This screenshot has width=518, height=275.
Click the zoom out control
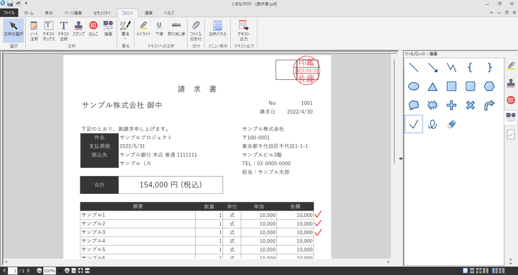[39, 271]
